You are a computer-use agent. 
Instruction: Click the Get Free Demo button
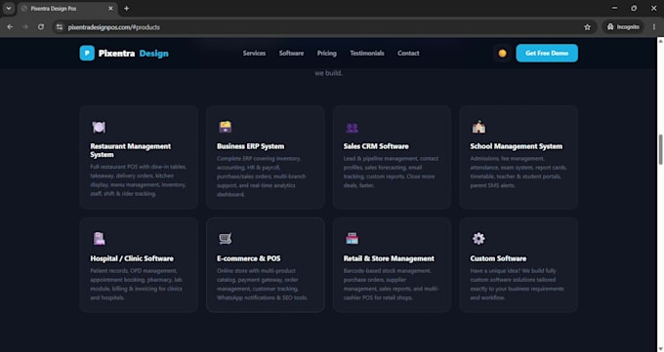(547, 54)
